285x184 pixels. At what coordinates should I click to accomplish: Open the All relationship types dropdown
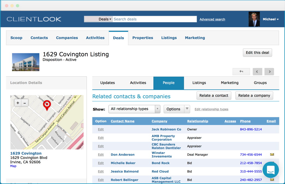click(x=134, y=109)
